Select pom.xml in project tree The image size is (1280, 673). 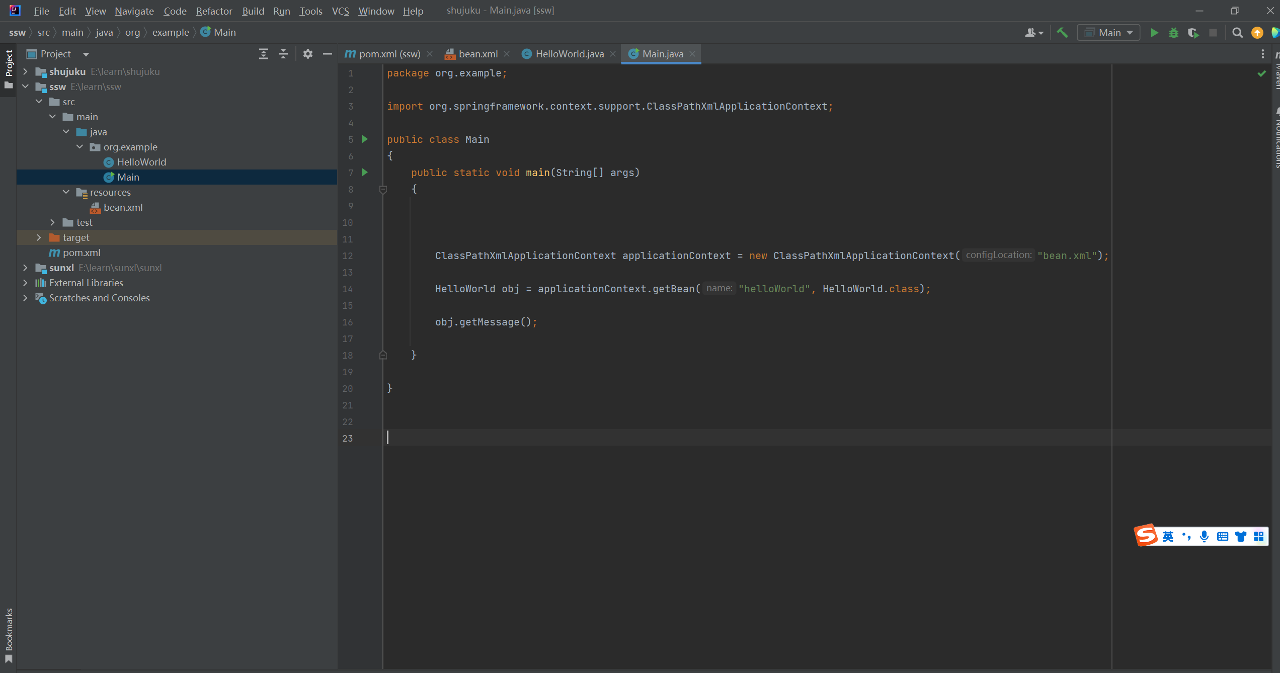82,253
